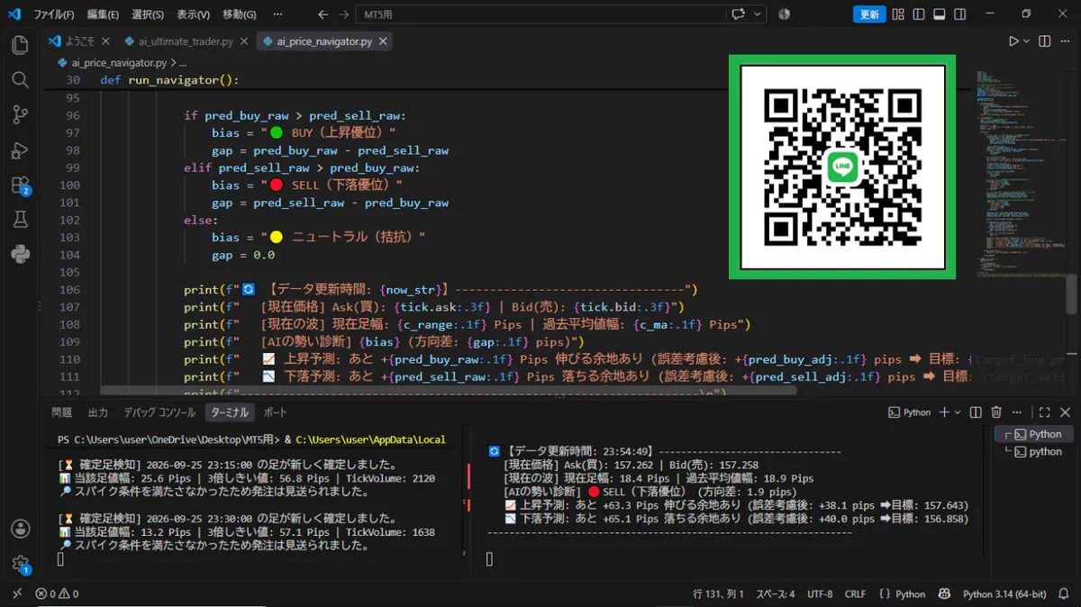
Task: Open the Copilot chat dropdown chevron
Action: (x=758, y=14)
